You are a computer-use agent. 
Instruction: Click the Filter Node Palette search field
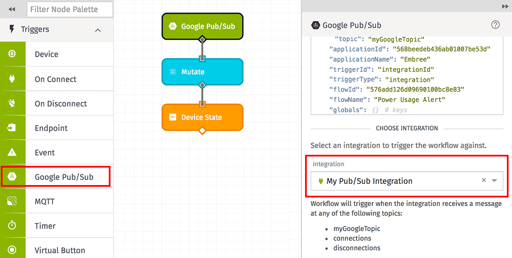(70, 9)
